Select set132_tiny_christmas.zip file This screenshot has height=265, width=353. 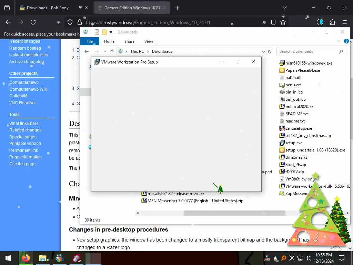pos(305,135)
